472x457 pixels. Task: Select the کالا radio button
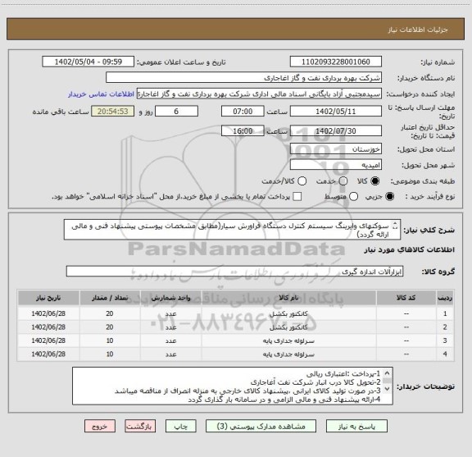(374, 181)
